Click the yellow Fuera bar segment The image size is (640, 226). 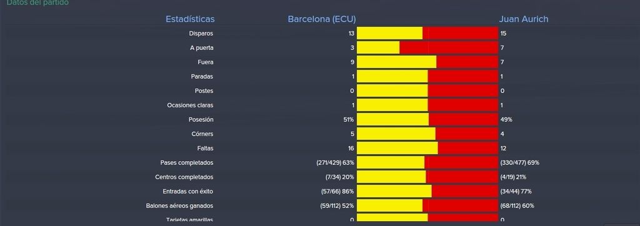(x=397, y=62)
